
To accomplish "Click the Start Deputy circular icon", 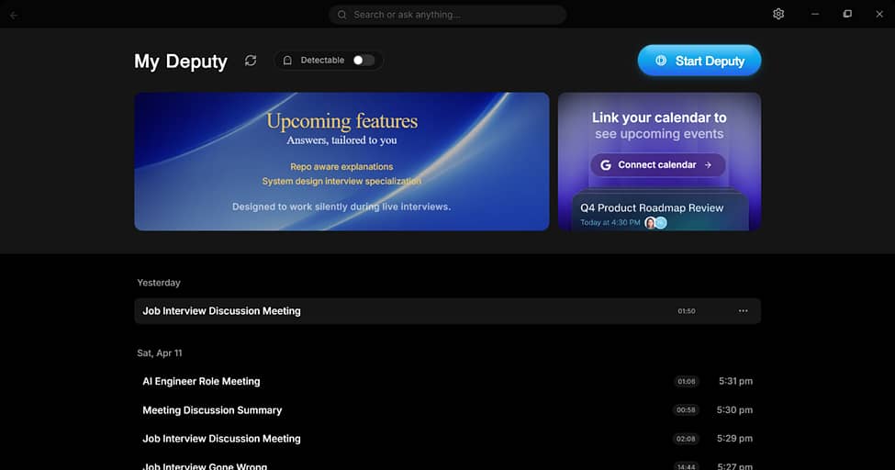I will click(x=661, y=61).
